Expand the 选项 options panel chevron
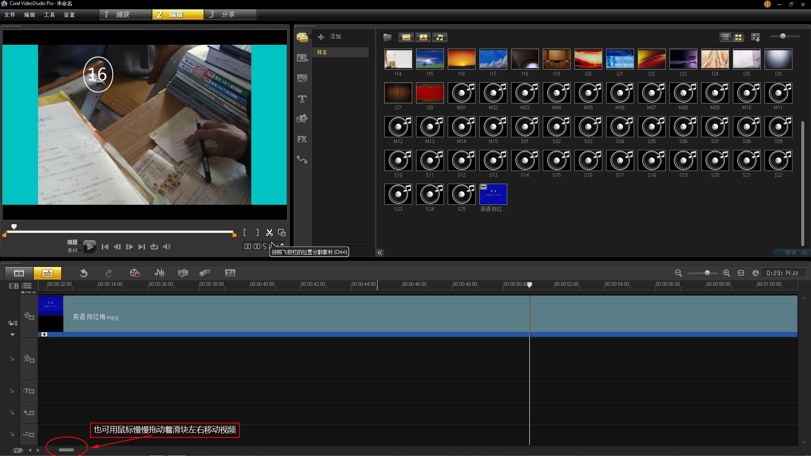Image resolution: width=811 pixels, height=456 pixels. point(804,252)
